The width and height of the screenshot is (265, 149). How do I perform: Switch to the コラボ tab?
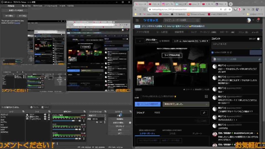click(172, 133)
